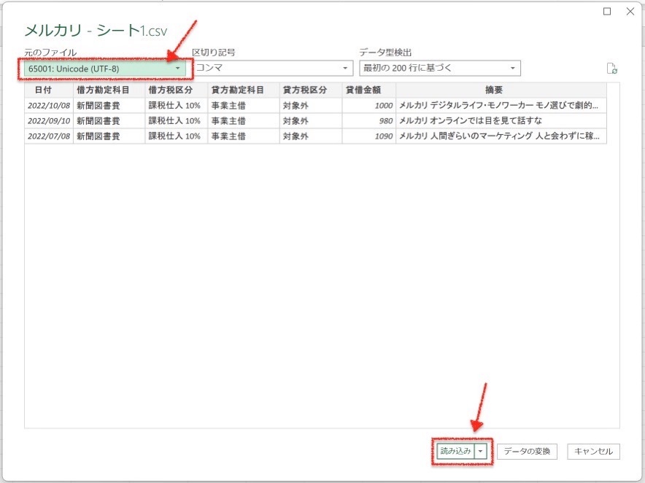Click the メルカリ - シート1.csv title
Viewport: 645px width, 483px height.
(96, 31)
